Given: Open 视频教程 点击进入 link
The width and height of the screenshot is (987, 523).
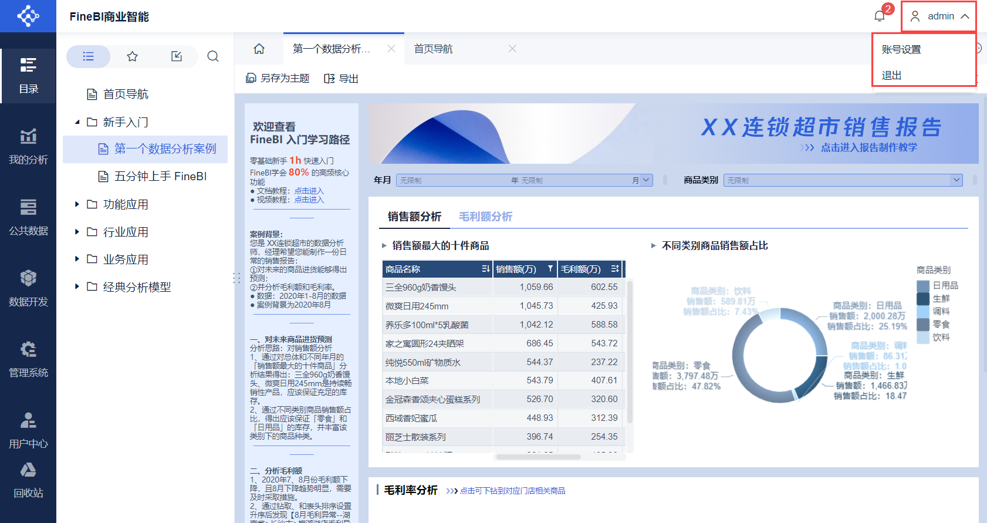Looking at the screenshot, I should pyautogui.click(x=309, y=200).
